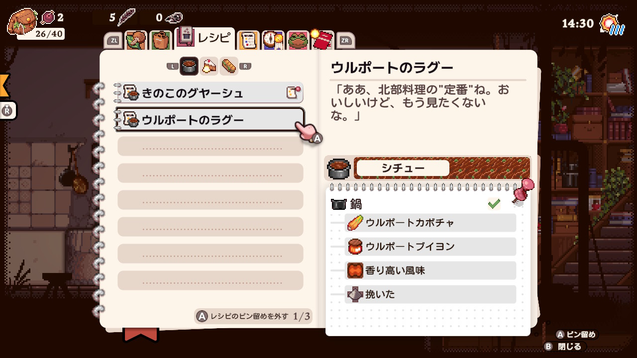The height and width of the screenshot is (358, 637).
Task: Open the backpack inventory tab
Action: 161,40
